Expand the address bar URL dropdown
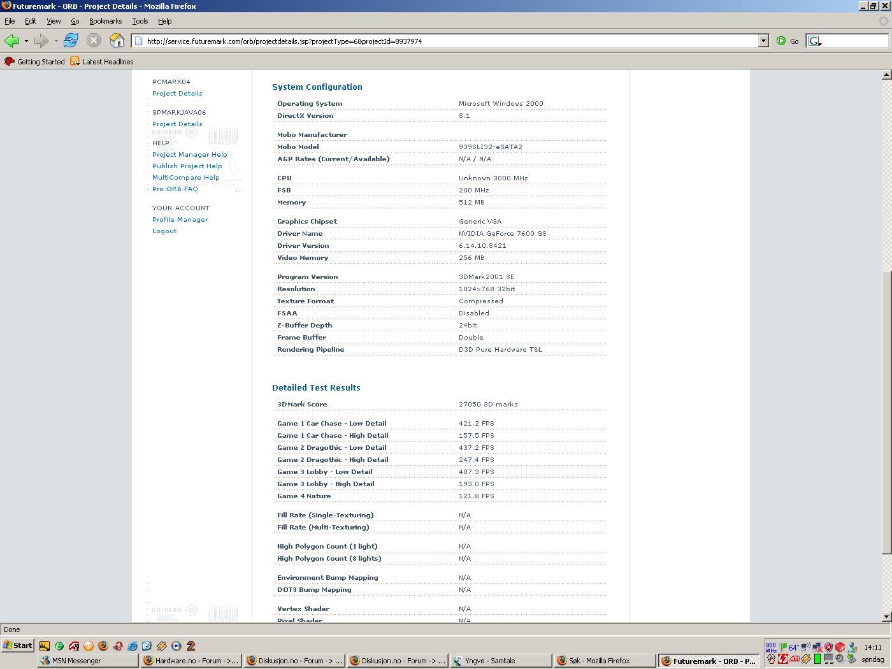Image resolution: width=892 pixels, height=669 pixels. 763,41
